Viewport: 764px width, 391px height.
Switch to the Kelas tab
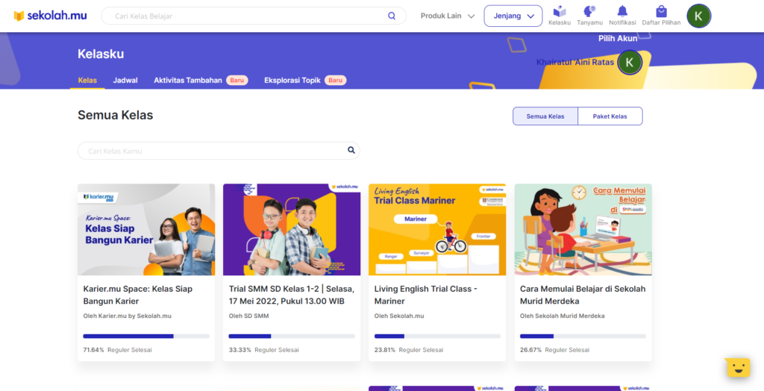[87, 81]
